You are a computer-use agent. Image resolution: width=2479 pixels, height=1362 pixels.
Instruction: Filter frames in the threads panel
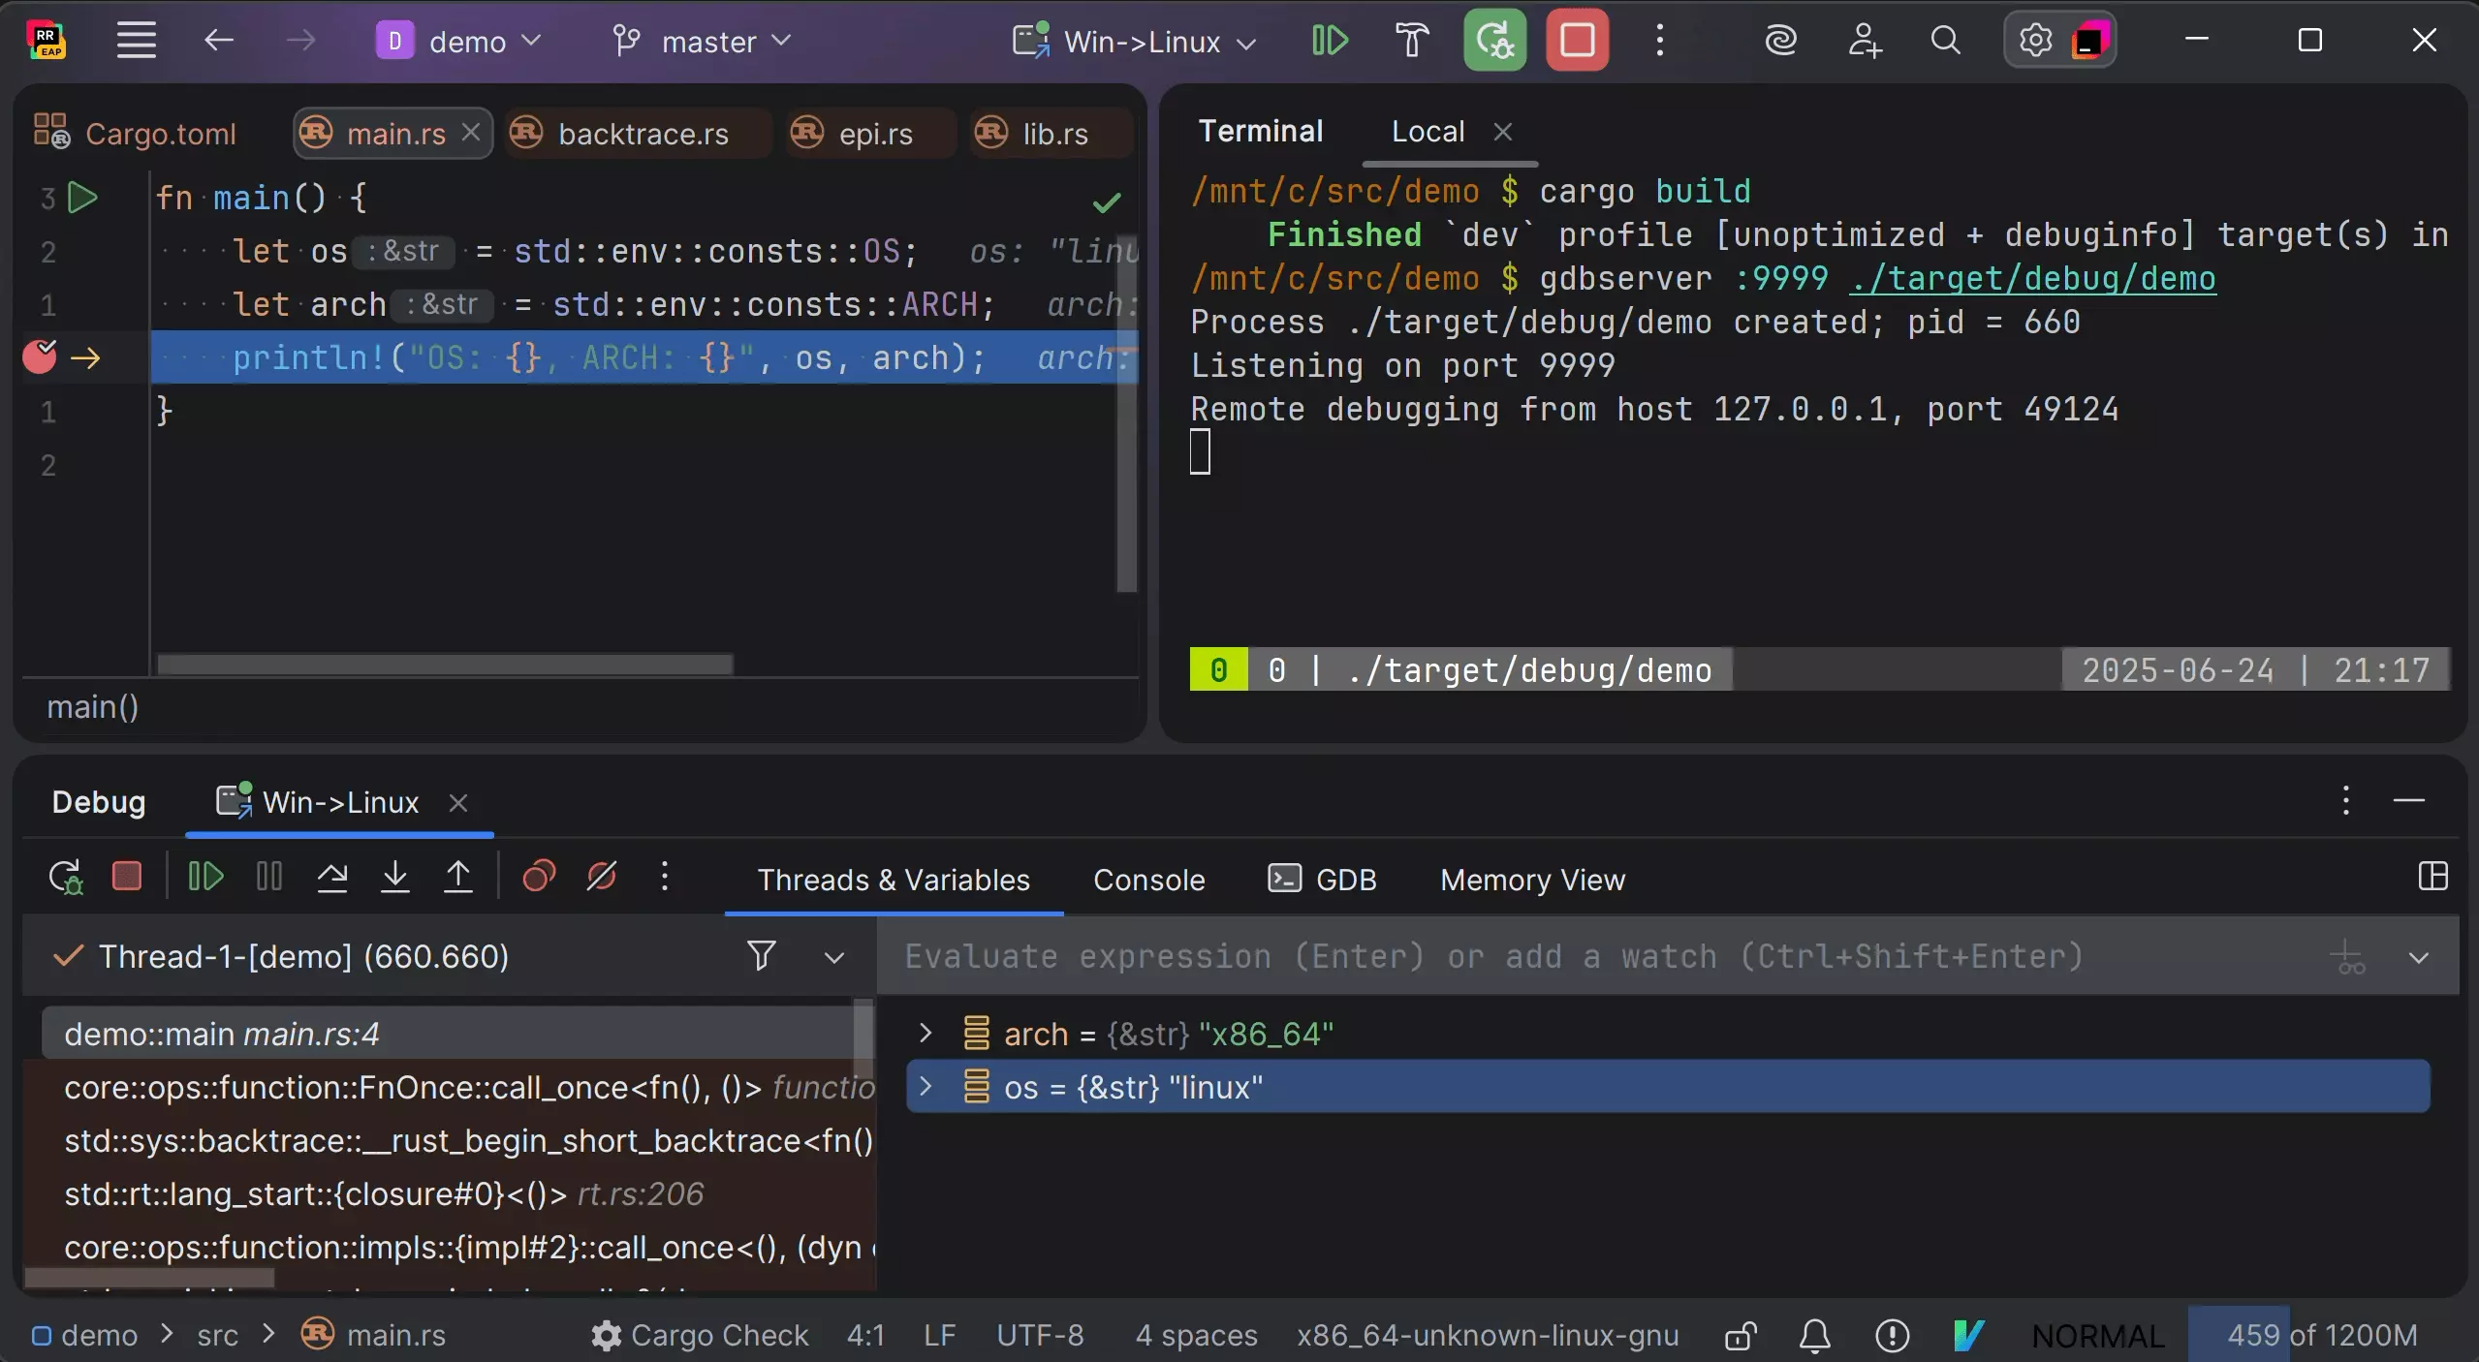click(x=760, y=956)
